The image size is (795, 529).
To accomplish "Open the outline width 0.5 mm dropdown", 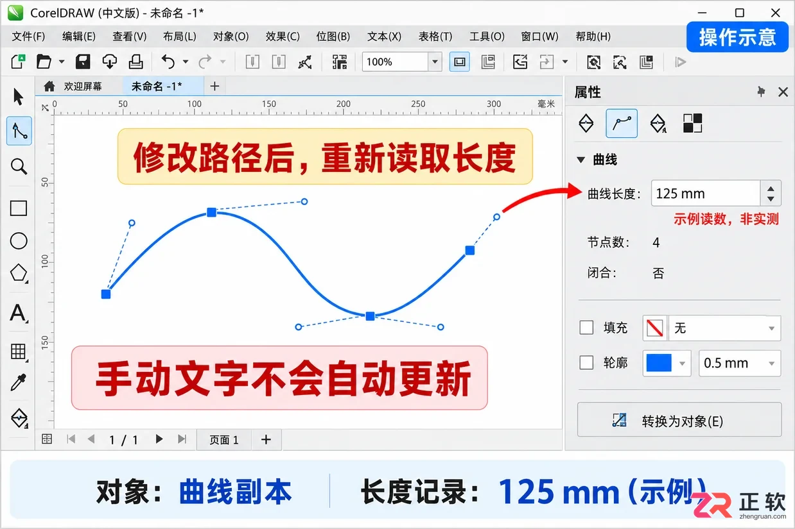I will click(x=740, y=363).
